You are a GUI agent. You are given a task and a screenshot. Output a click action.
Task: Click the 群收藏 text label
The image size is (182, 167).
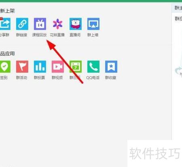(x=110, y=77)
